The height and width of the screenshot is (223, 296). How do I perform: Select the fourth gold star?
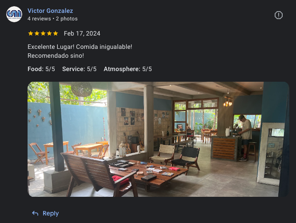[x=49, y=33]
